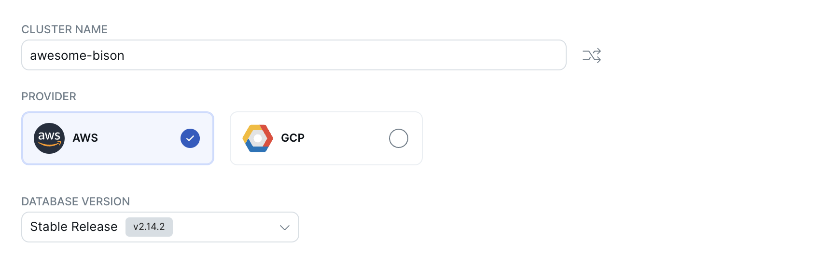This screenshot has height=268, width=835.
Task: Click the bold GCP text label
Action: (x=292, y=138)
